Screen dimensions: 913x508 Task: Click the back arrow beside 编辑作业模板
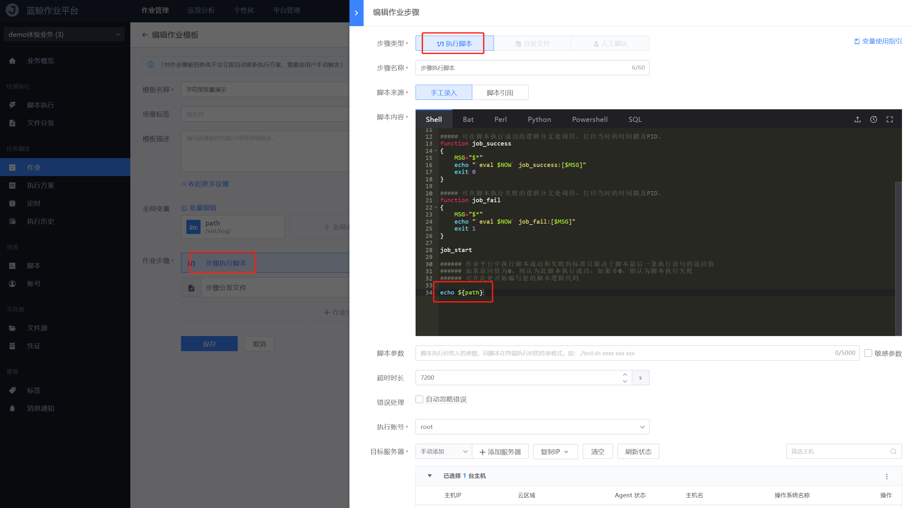(145, 35)
